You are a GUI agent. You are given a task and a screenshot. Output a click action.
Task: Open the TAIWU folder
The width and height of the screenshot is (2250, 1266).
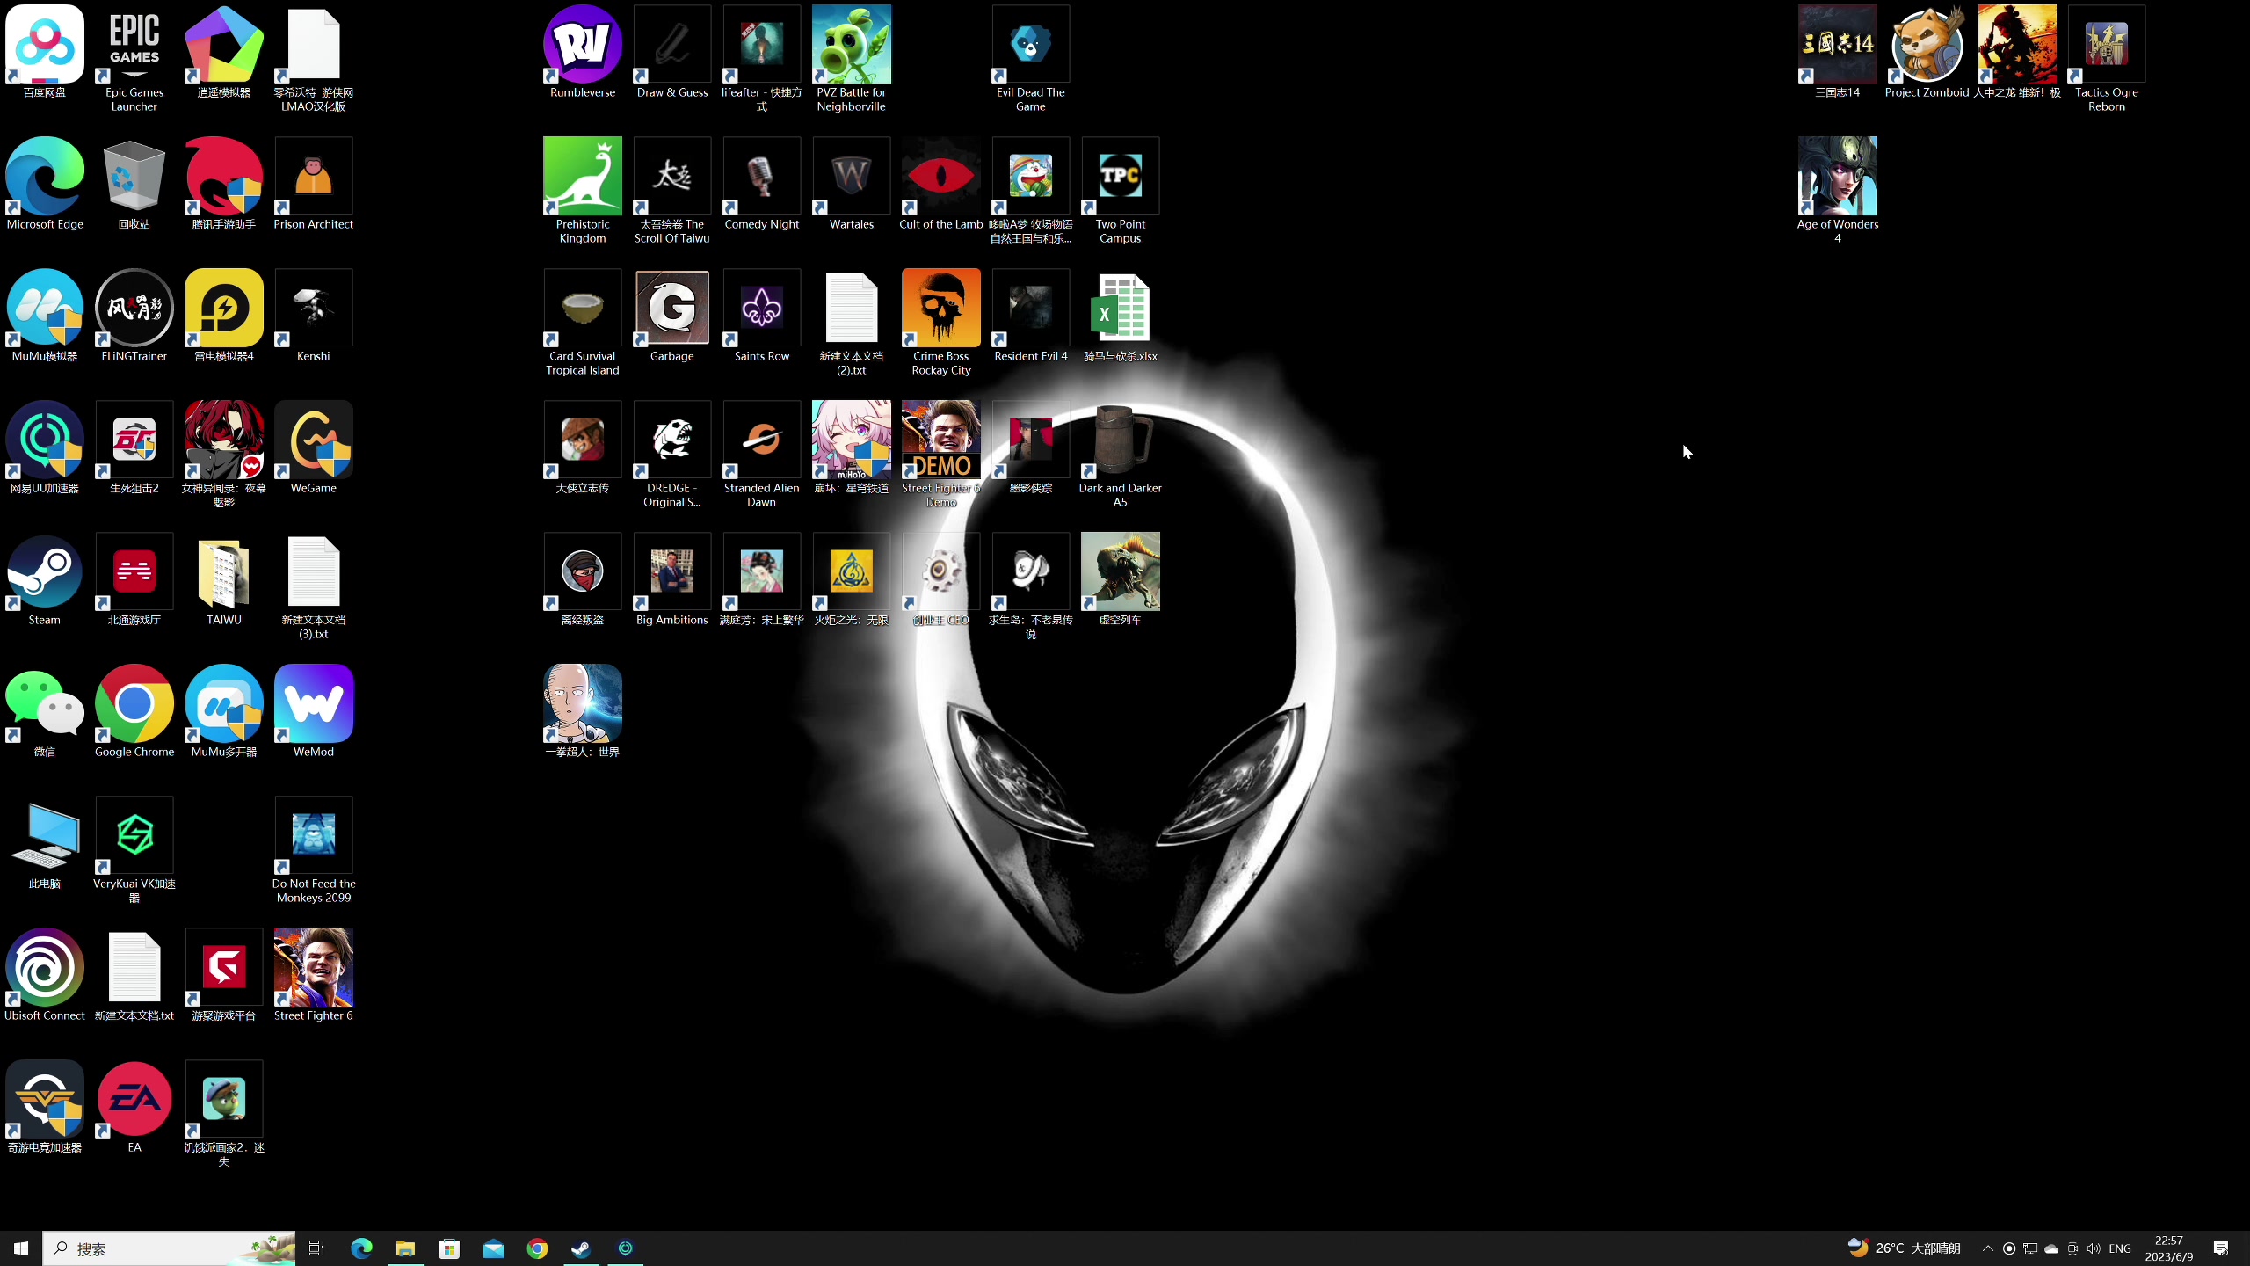point(224,580)
